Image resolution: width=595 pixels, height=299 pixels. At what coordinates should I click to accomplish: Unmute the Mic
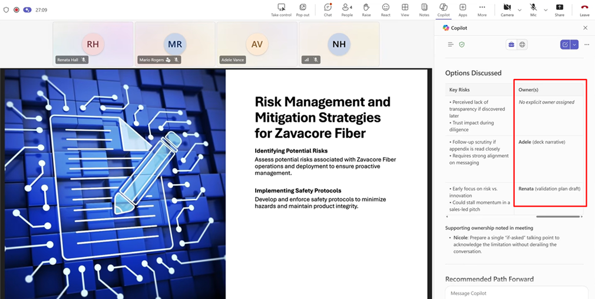tap(533, 9)
